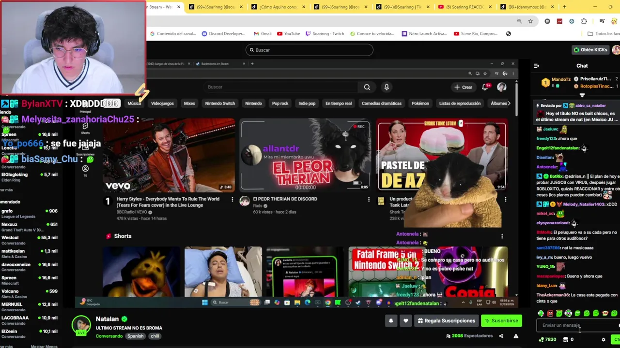Click the Kick search box labeled Buscar

pos(309,50)
